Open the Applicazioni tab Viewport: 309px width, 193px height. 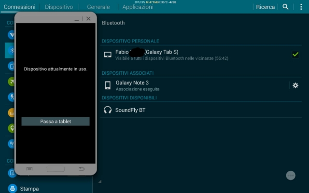[138, 7]
